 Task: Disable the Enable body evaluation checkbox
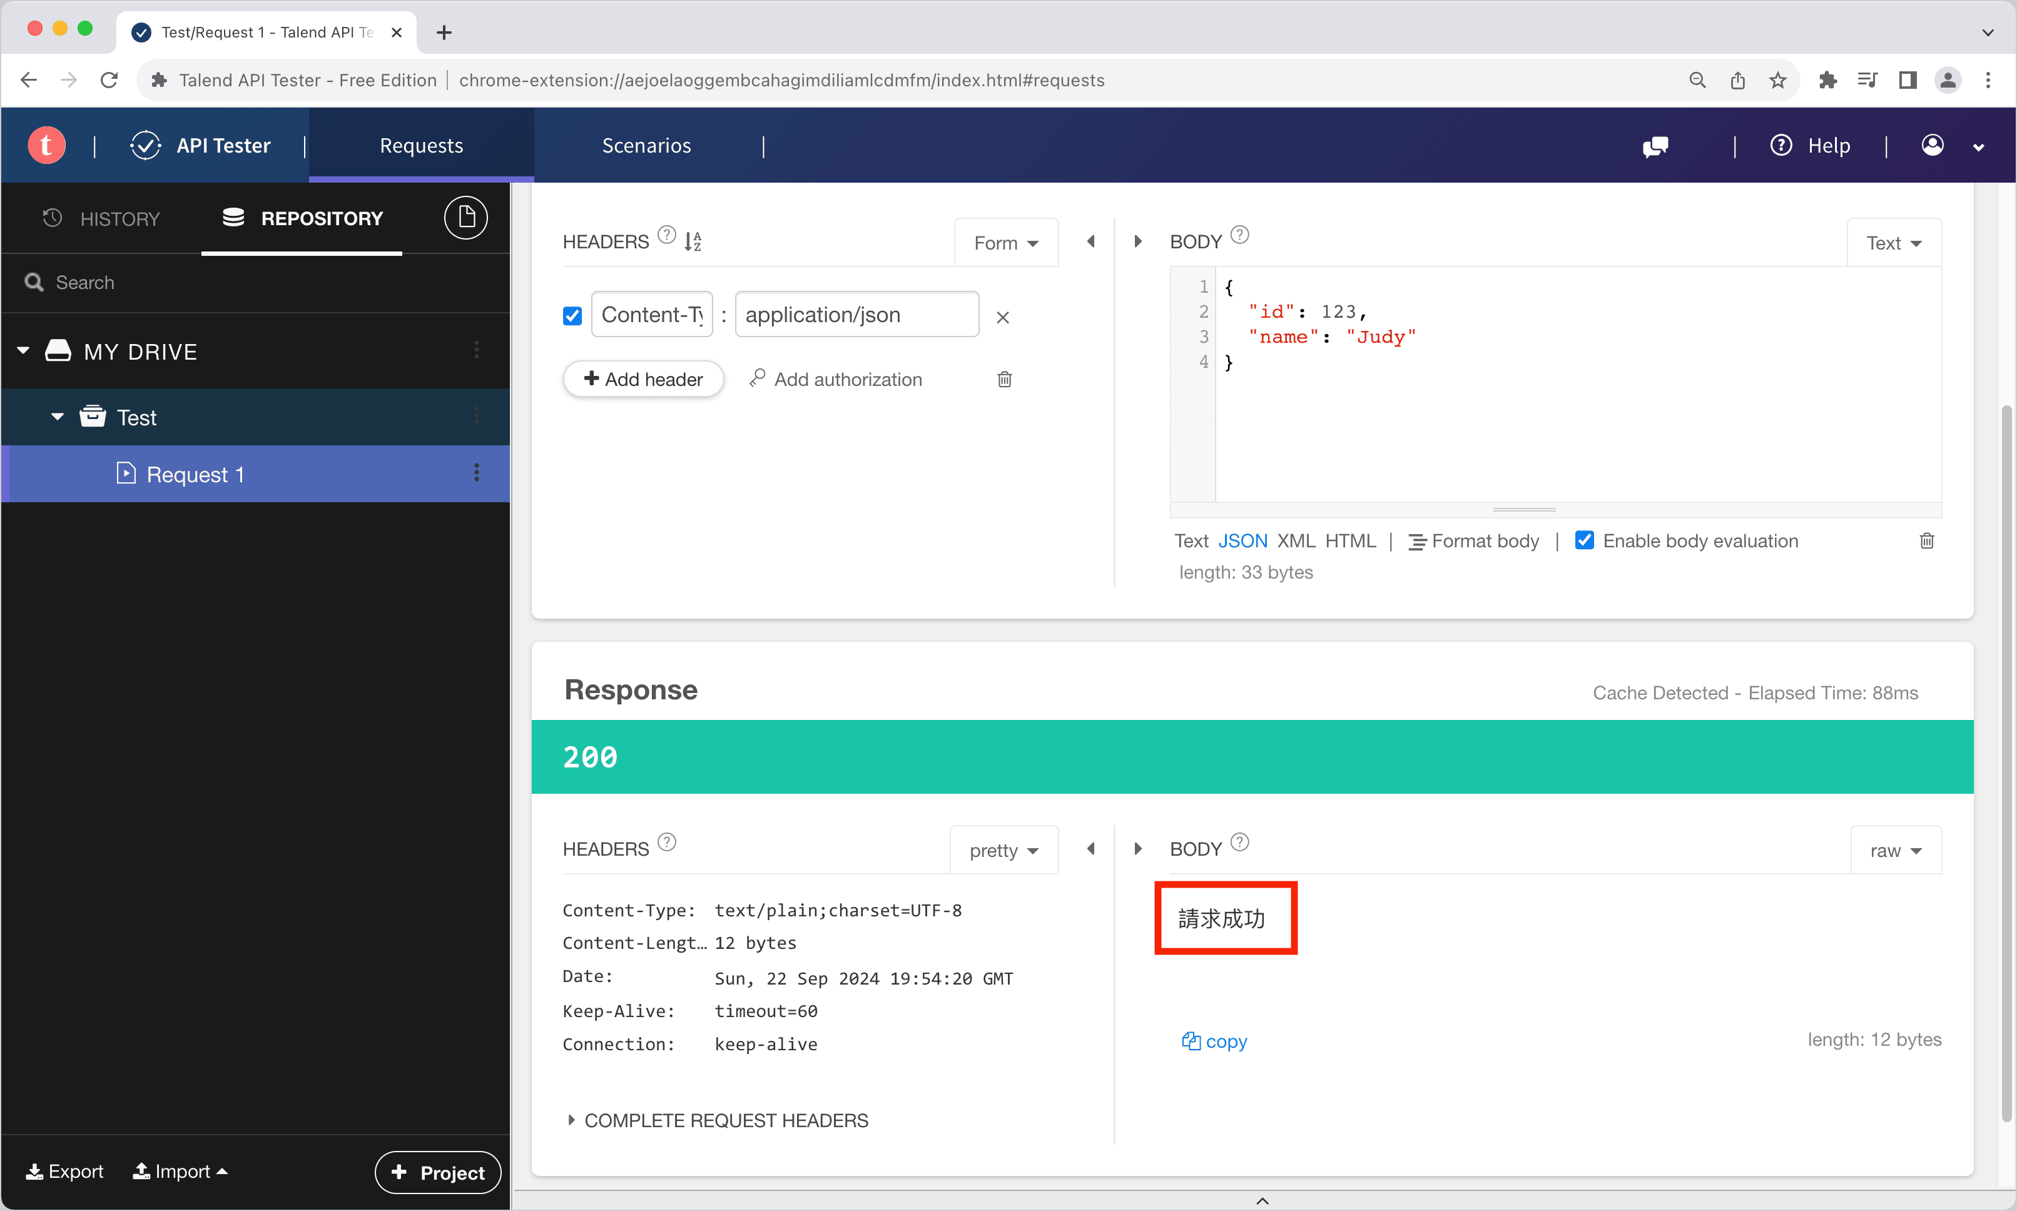click(1583, 541)
